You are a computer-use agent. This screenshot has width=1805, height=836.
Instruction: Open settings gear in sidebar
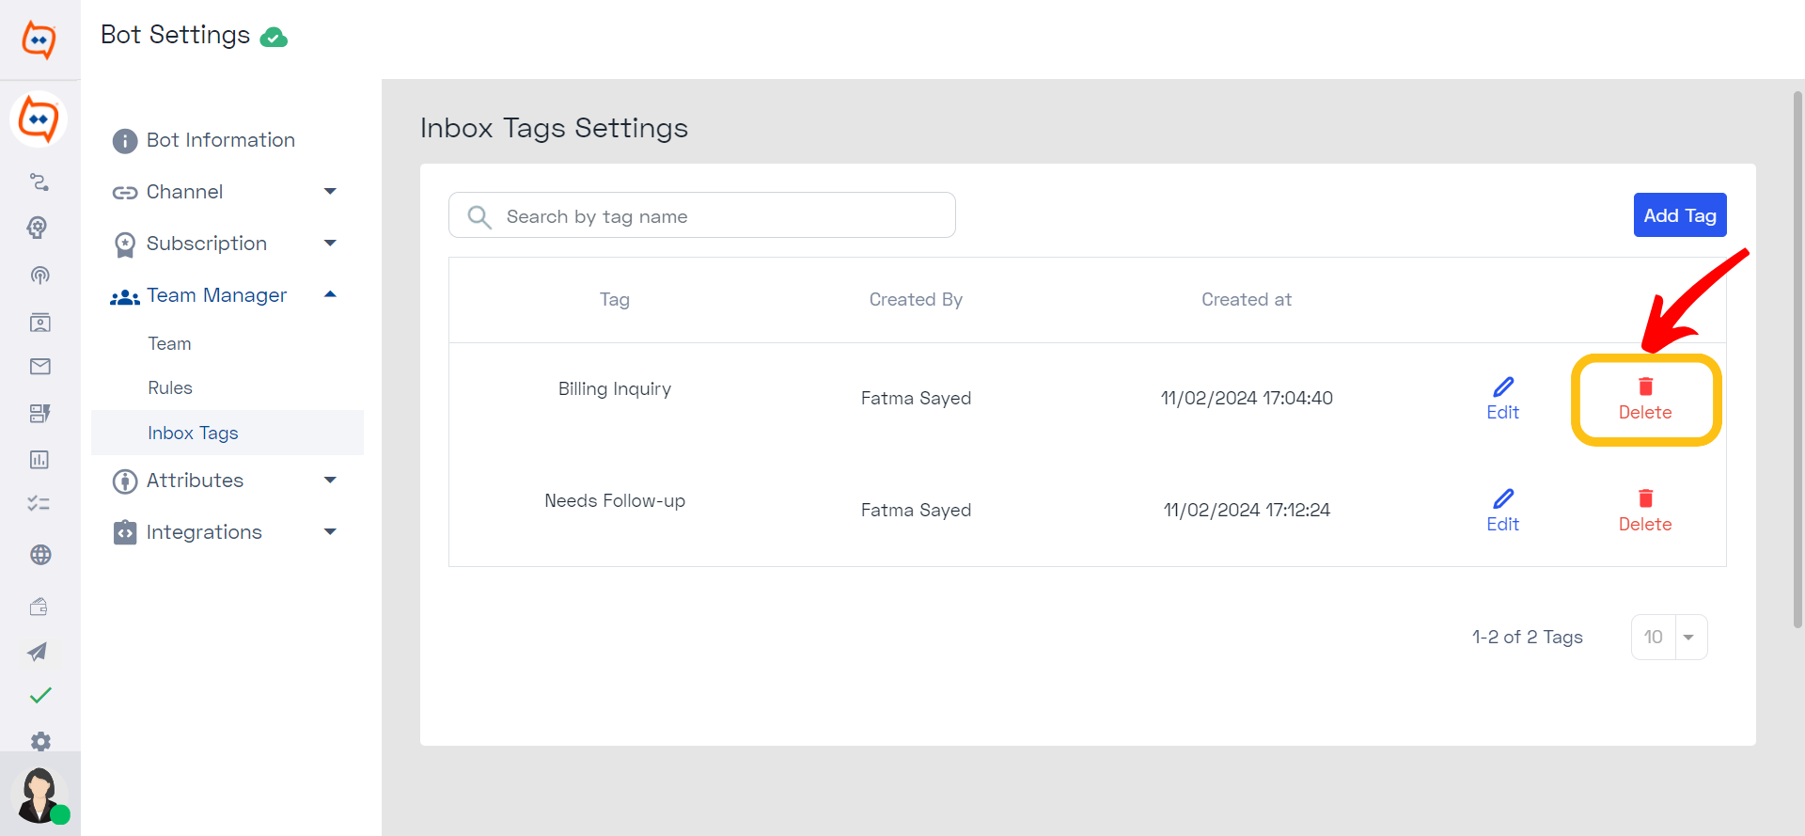pyautogui.click(x=40, y=741)
